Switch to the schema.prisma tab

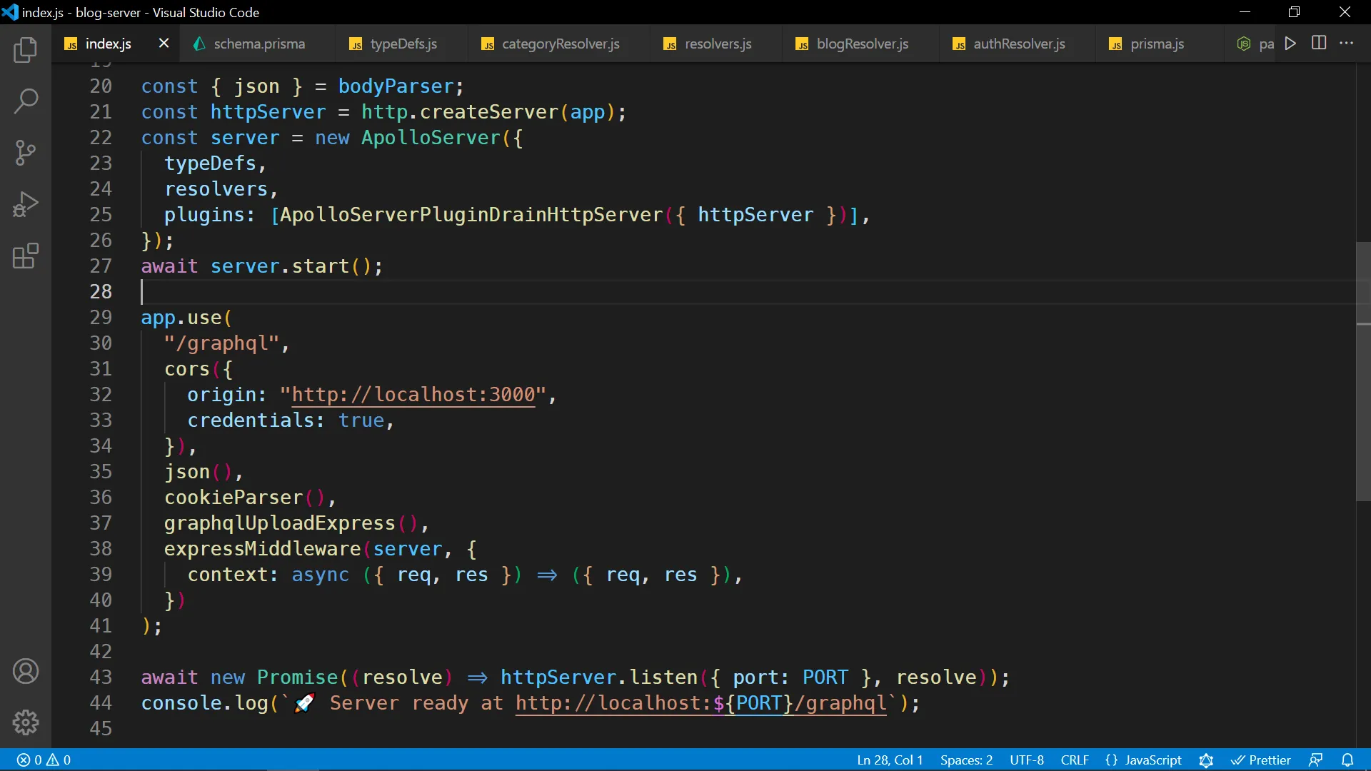[x=258, y=44]
